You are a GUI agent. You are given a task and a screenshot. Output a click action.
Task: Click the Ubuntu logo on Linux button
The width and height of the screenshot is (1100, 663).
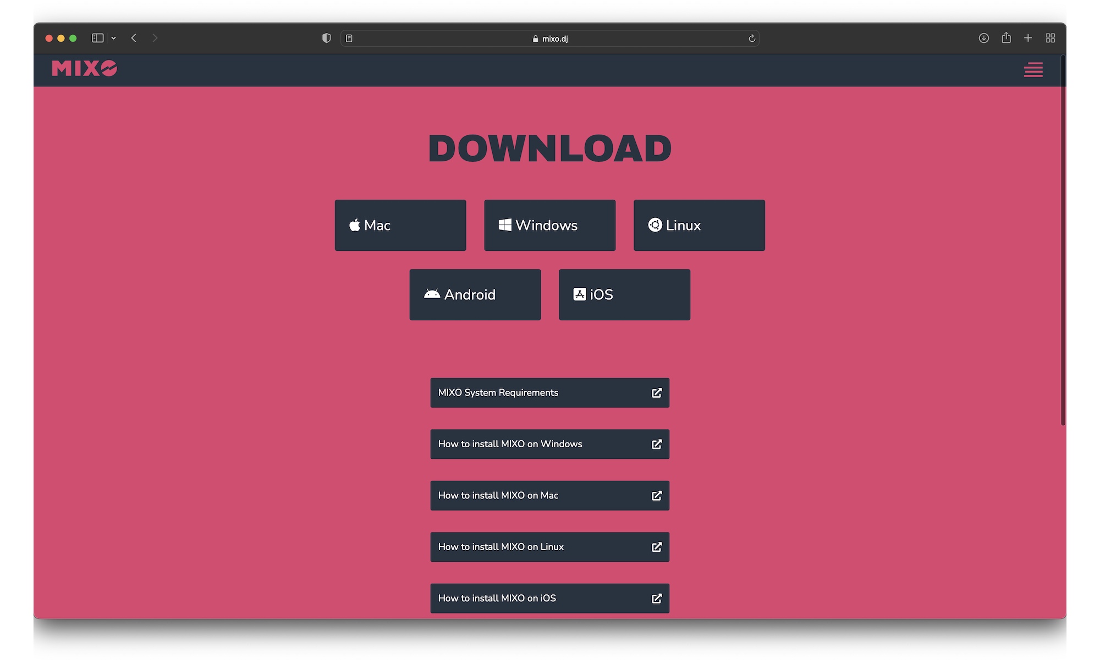click(x=655, y=225)
